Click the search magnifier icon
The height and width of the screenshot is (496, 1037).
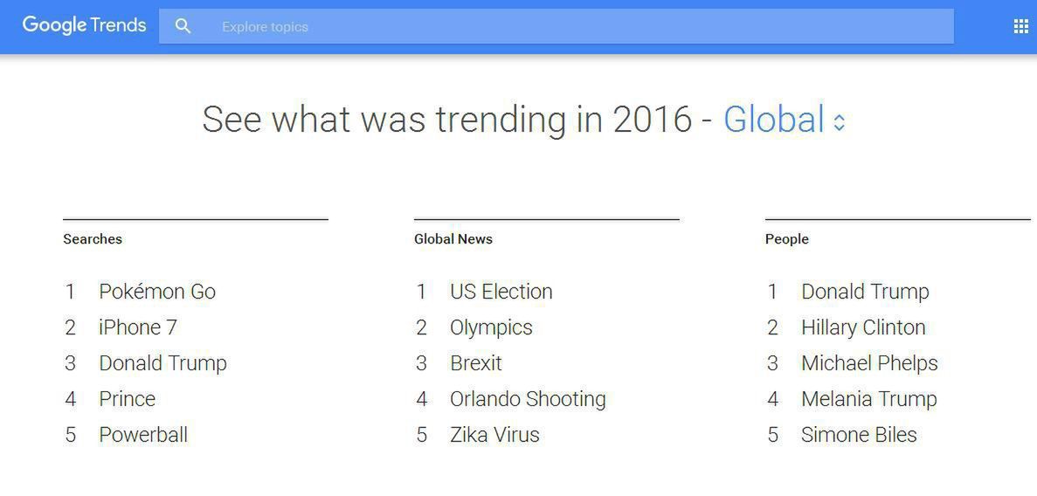(x=183, y=26)
